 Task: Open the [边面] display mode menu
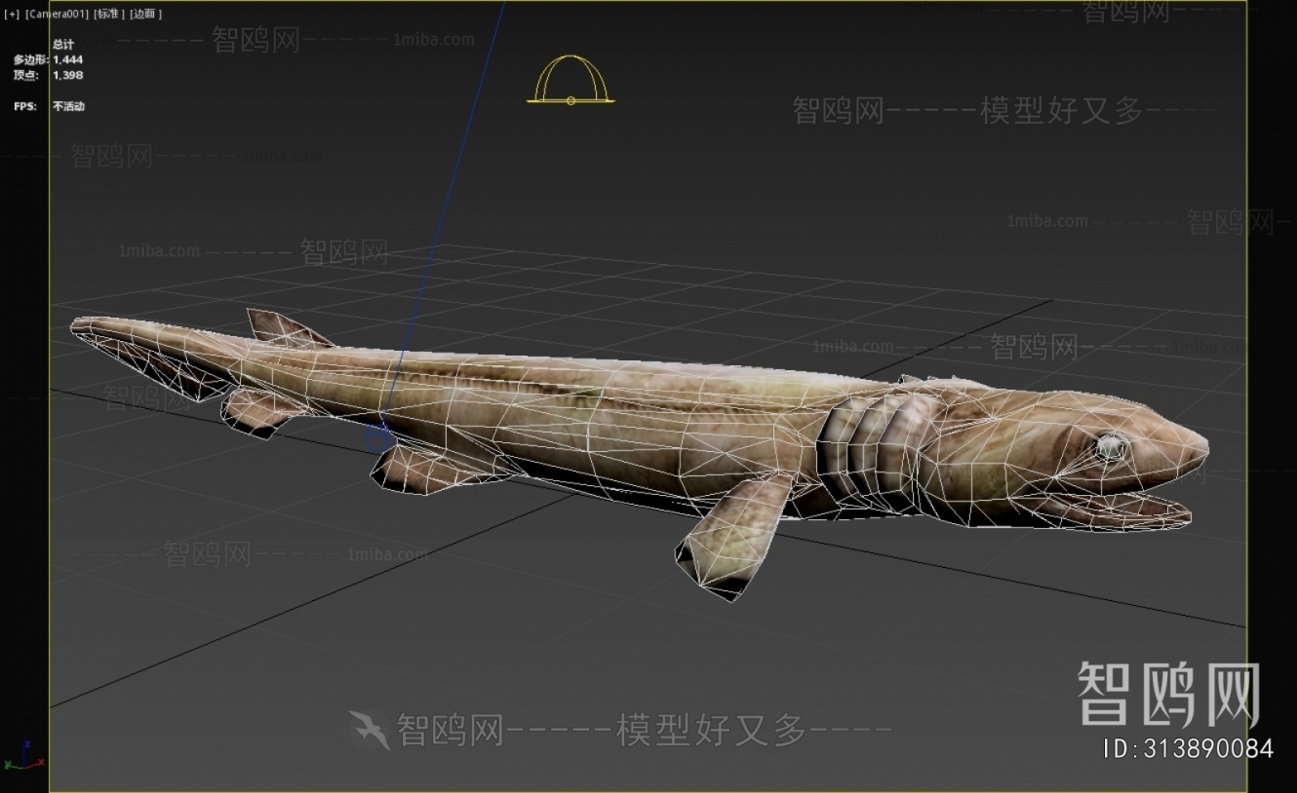tap(146, 14)
